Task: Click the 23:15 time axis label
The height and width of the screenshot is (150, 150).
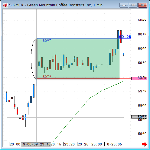Action: point(56,144)
